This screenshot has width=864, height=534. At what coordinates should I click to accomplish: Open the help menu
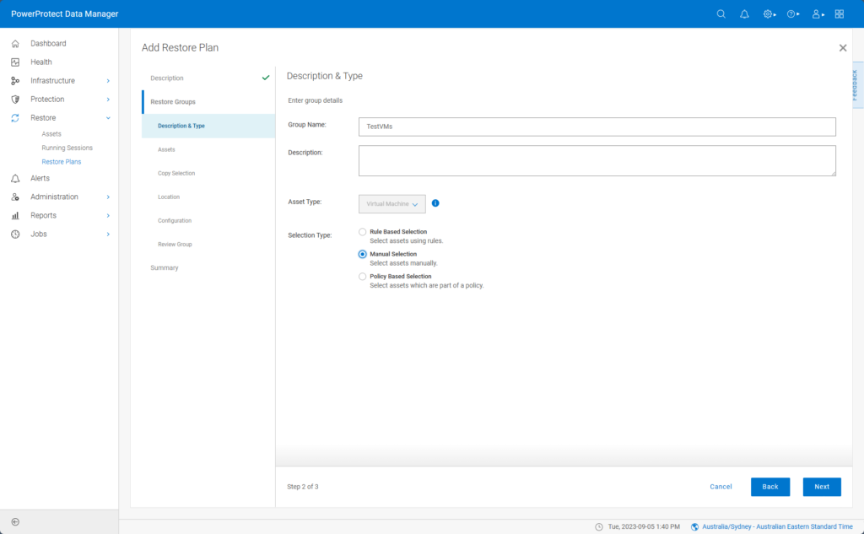[791, 13]
